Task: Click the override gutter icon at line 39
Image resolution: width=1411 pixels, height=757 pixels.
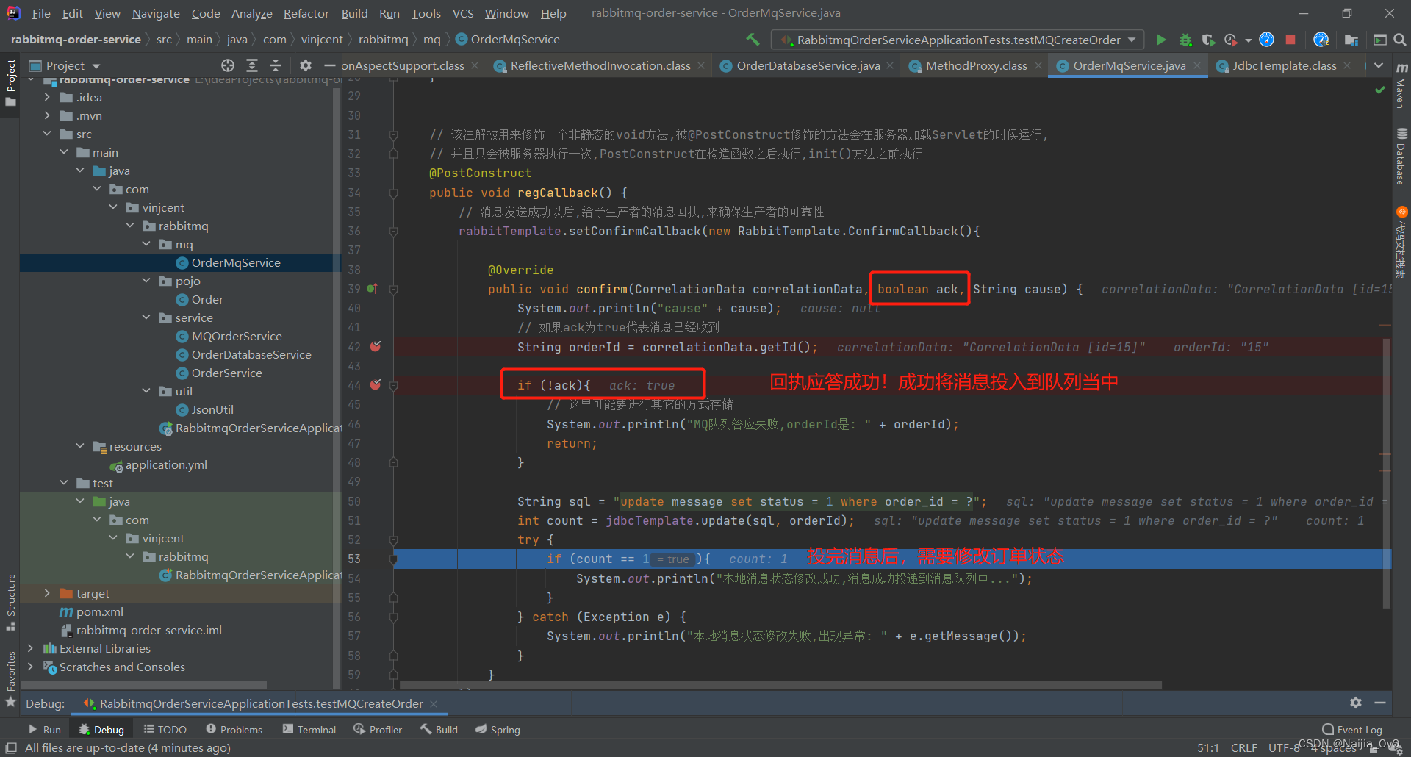Action: click(x=372, y=289)
